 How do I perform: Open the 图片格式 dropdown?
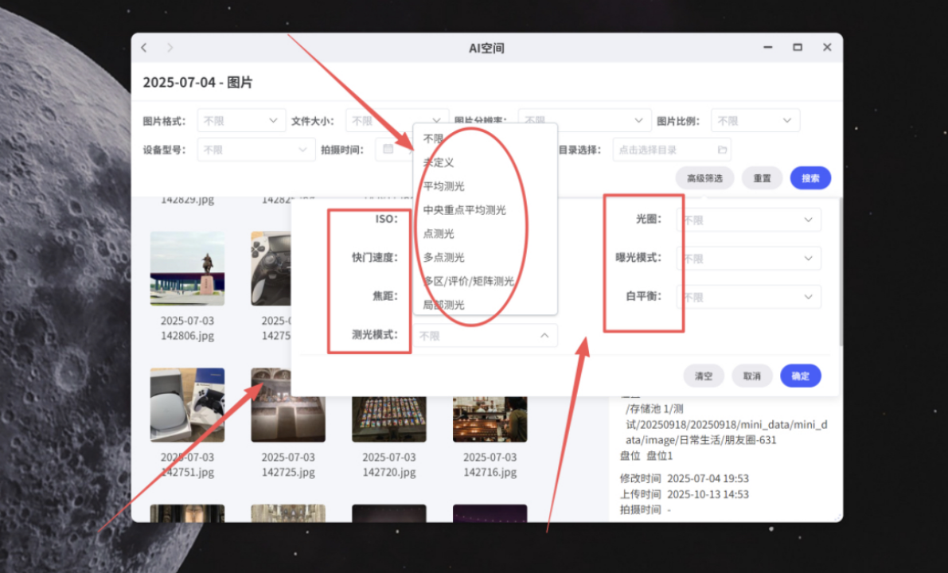click(x=241, y=120)
